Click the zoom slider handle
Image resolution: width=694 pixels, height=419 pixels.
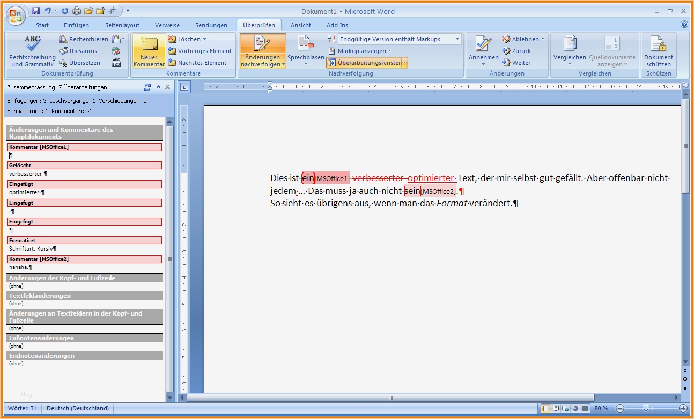pos(646,408)
